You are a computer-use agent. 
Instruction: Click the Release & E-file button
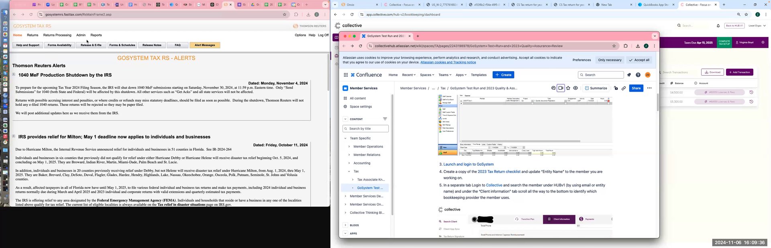coord(91,45)
